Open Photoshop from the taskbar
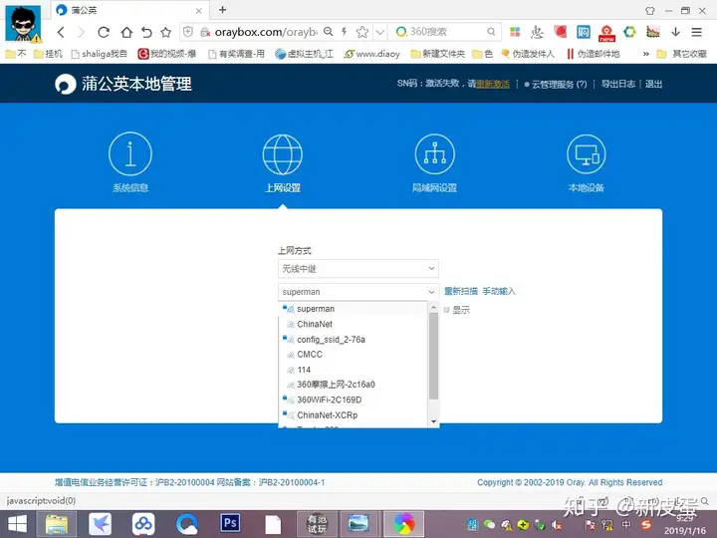 tap(230, 523)
